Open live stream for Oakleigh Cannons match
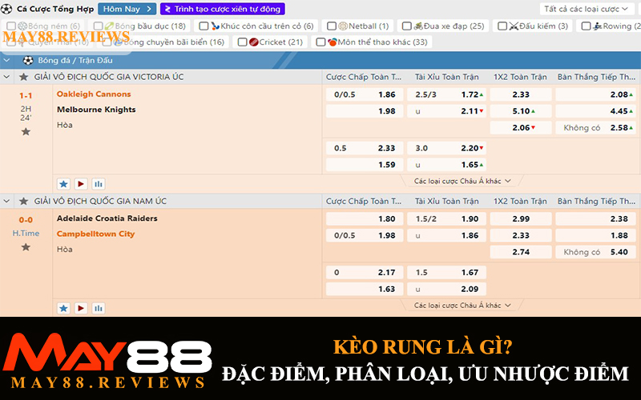 click(81, 183)
